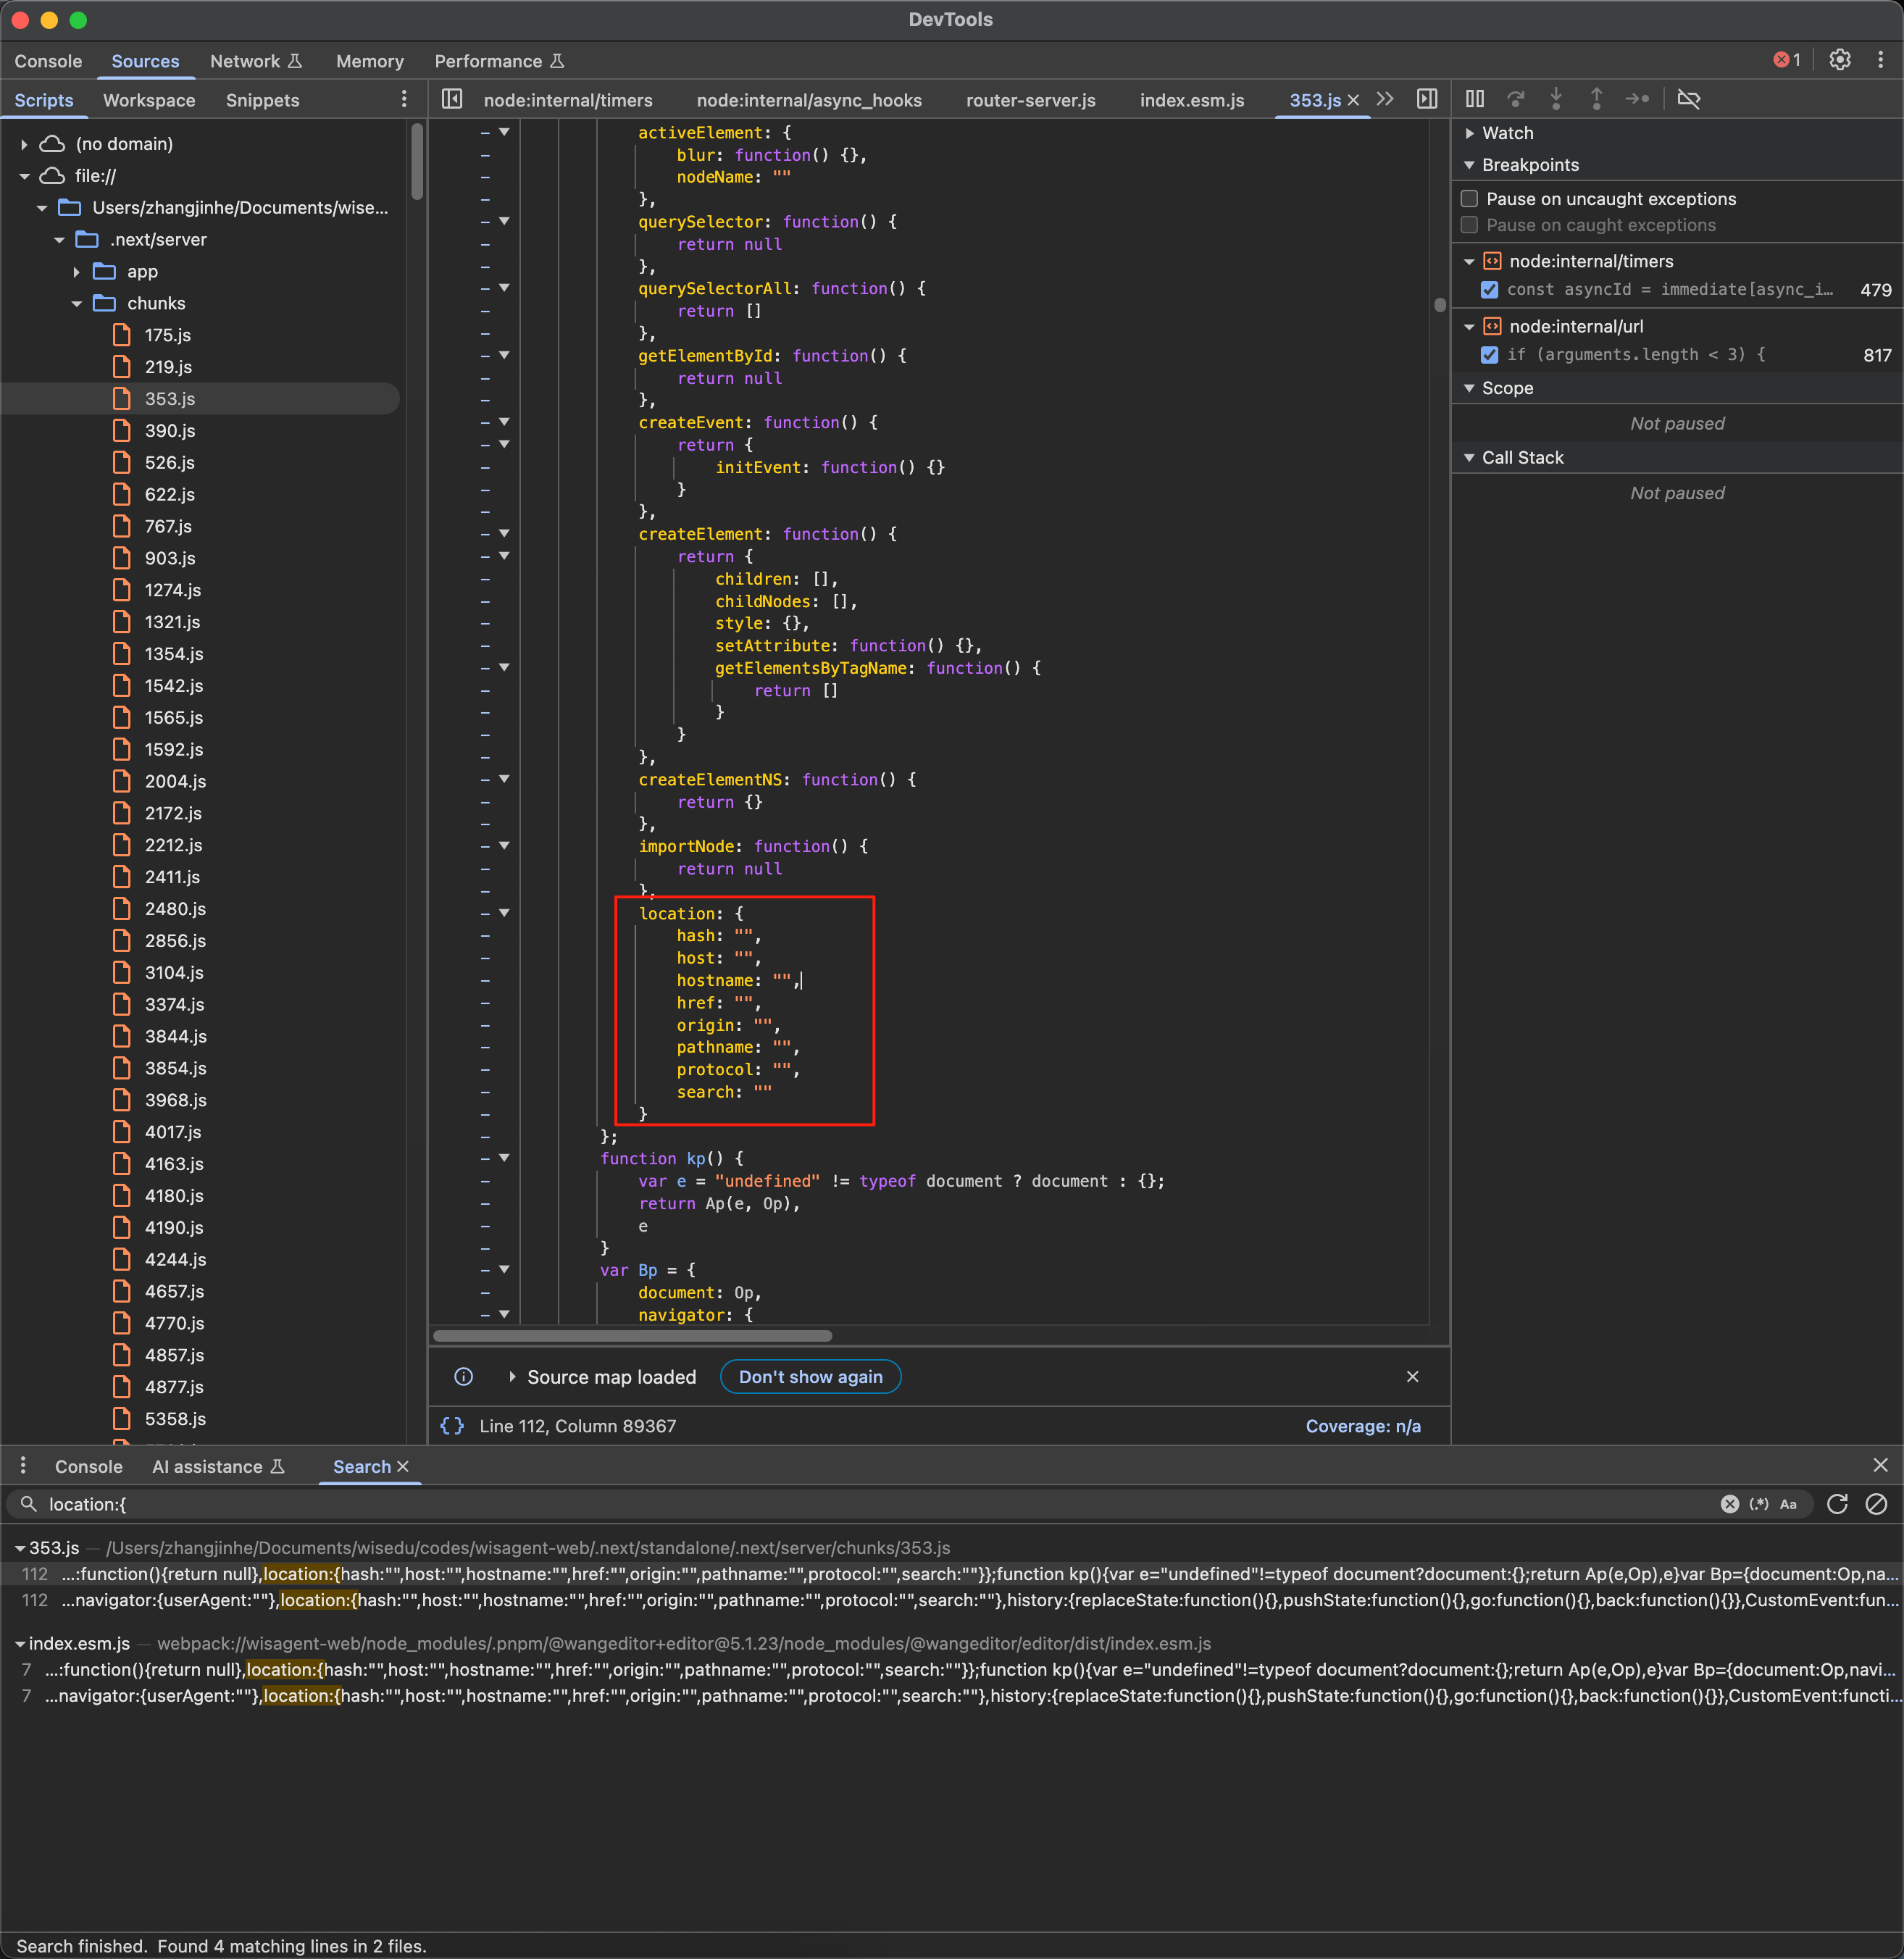Click the deactivate breakpoints icon
The height and width of the screenshot is (1959, 1904).
(x=1688, y=99)
